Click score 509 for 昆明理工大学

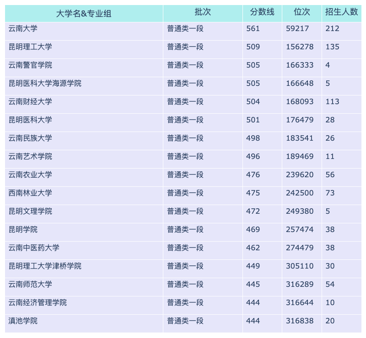253,47
